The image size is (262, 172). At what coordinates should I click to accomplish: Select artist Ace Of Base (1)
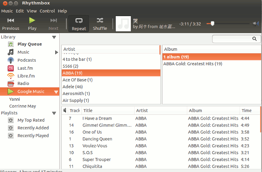(x=111, y=80)
